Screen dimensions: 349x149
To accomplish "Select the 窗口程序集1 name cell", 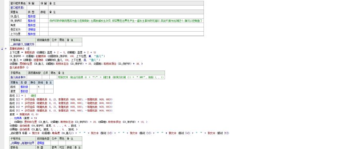I will pos(18,8).
